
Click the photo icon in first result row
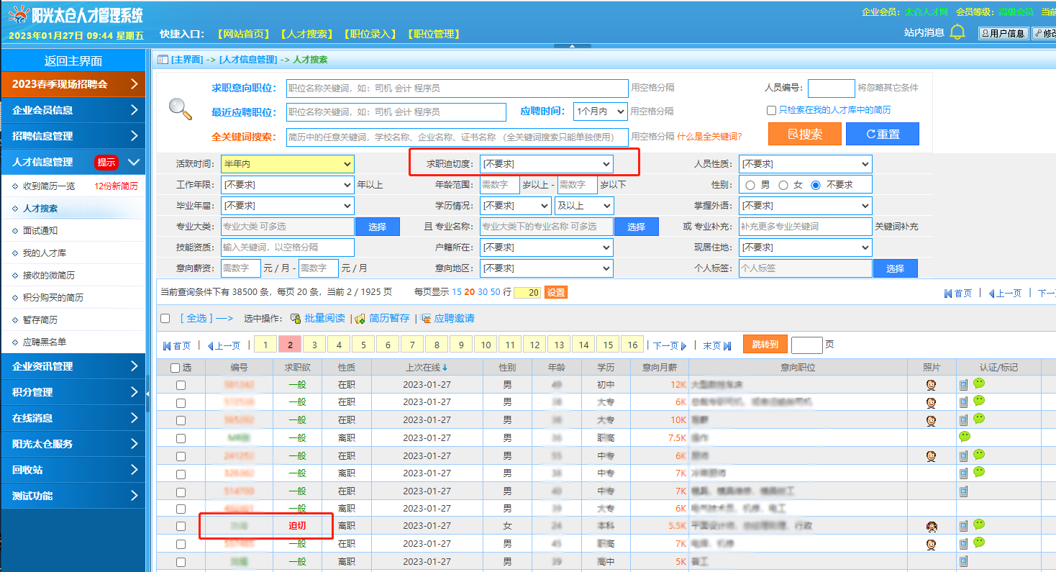(931, 385)
